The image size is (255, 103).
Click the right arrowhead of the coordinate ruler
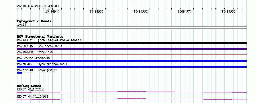click(x=246, y=9)
